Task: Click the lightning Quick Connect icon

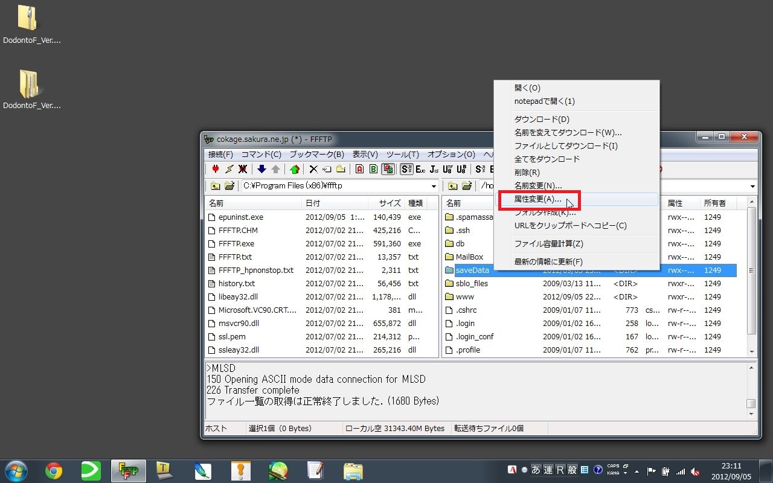Action: [x=229, y=169]
